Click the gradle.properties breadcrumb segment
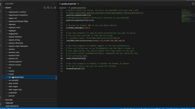This screenshot has height=109, width=195. (x=78, y=8)
